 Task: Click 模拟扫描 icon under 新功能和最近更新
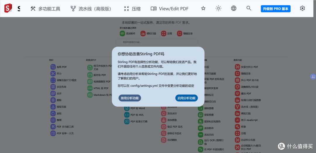coord(143,33)
